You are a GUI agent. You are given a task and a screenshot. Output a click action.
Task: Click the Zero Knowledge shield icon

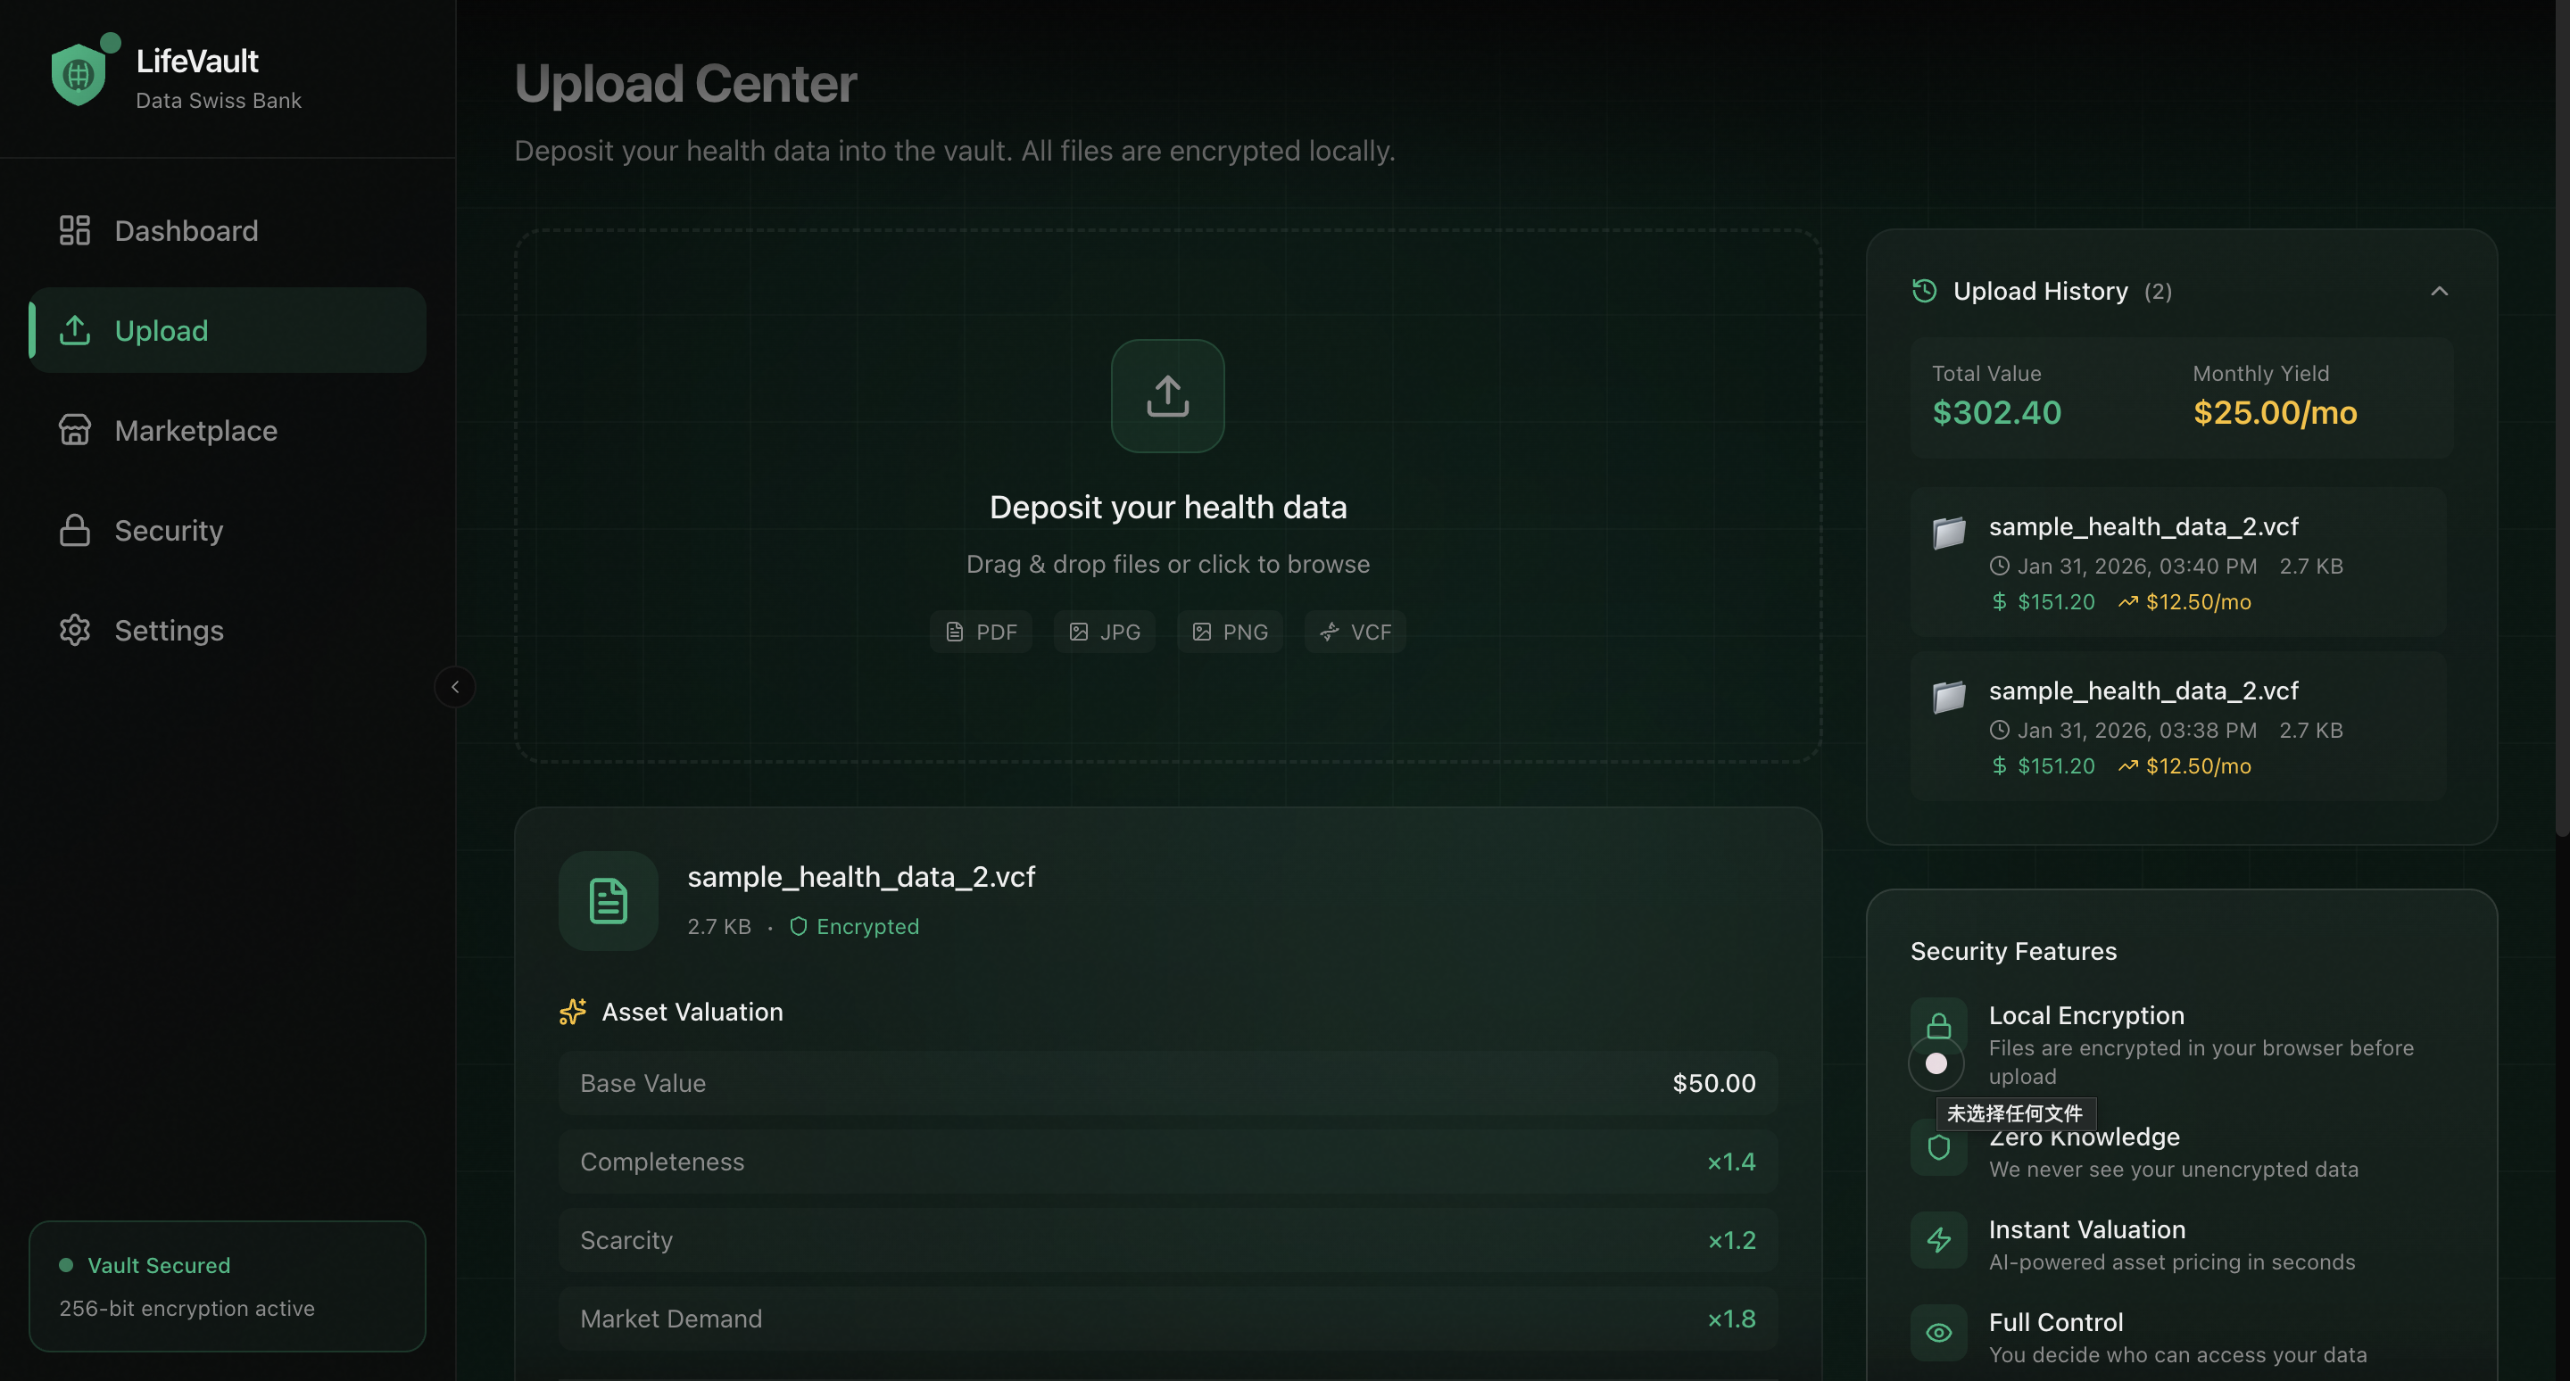click(x=1938, y=1147)
